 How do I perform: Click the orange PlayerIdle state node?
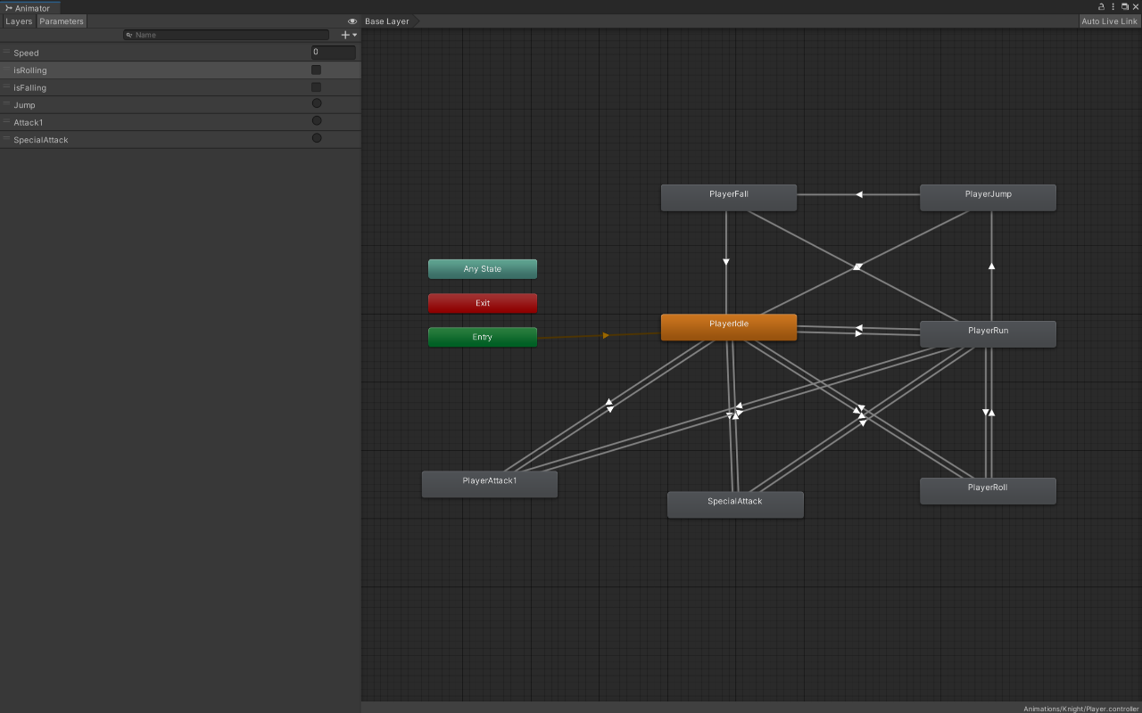[x=729, y=326]
